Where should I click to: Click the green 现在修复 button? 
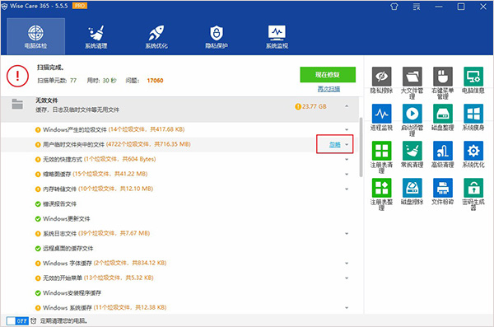tap(328, 75)
